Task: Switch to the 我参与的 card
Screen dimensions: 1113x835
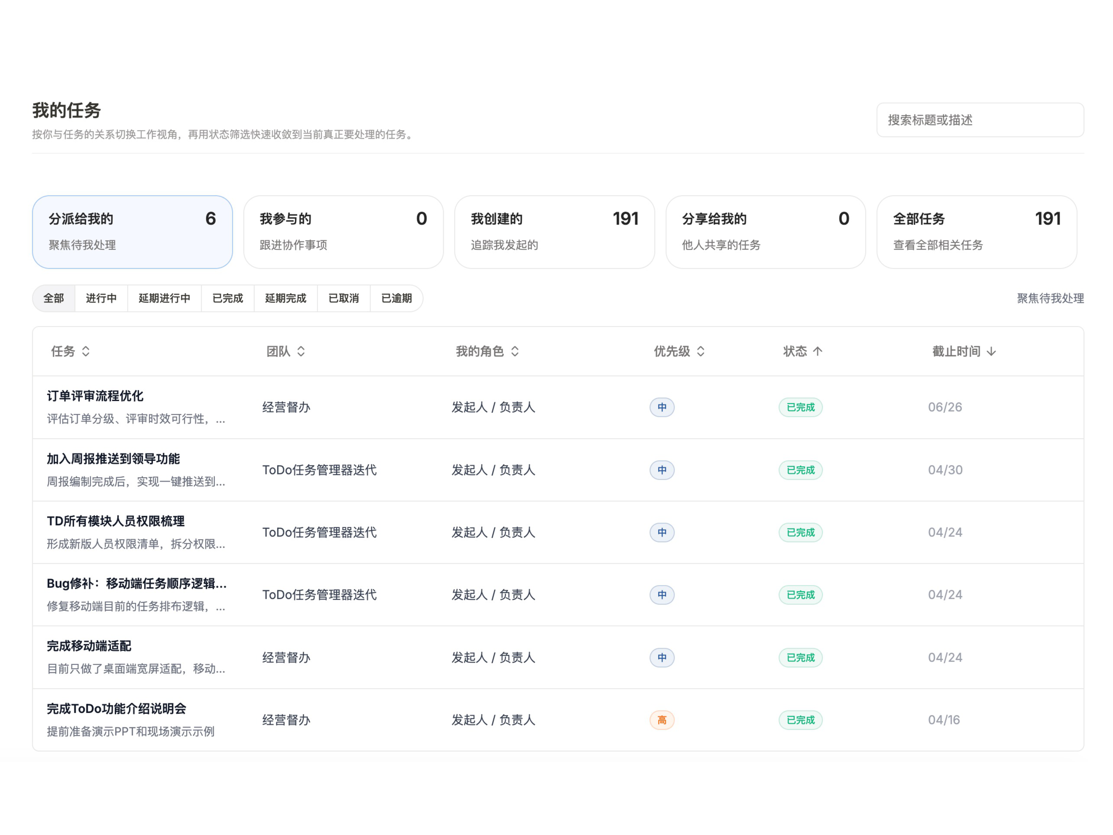Action: (x=344, y=232)
